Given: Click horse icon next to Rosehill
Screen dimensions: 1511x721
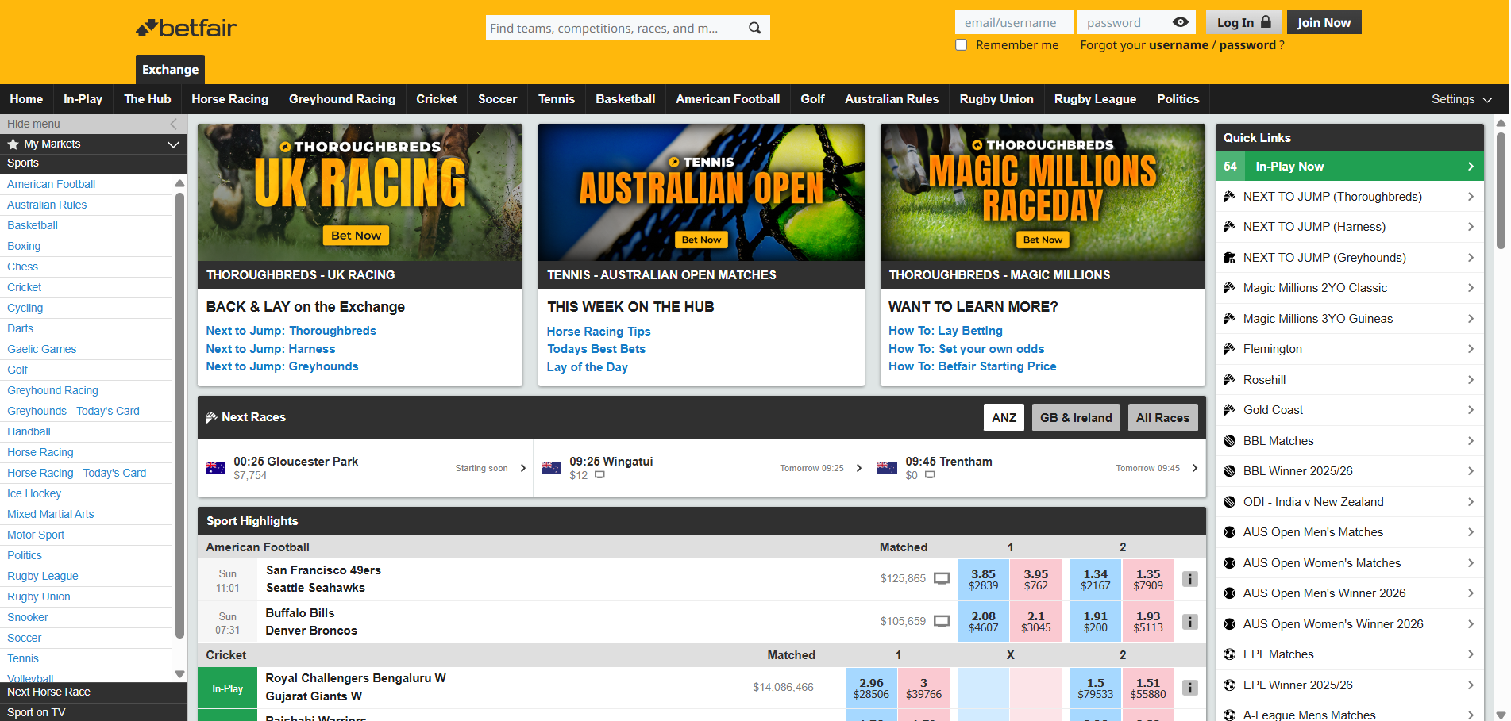Looking at the screenshot, I should 1229,380.
